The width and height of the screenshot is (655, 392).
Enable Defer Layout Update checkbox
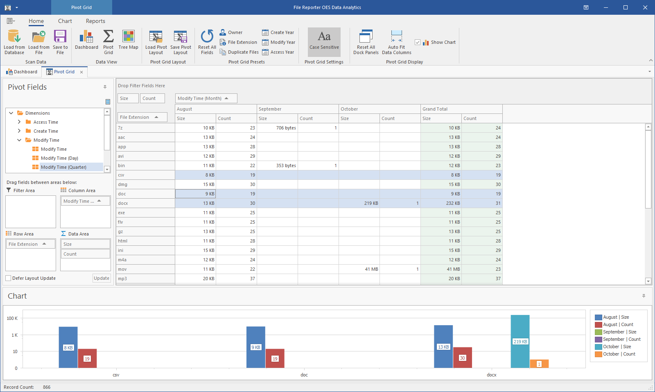(8, 278)
